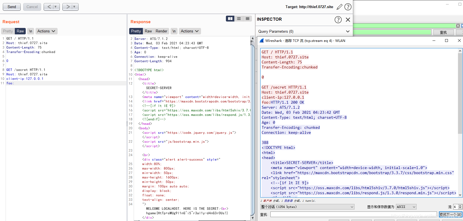
Task: Maximize the background Wireshark main window
Action: [x=460, y=4]
